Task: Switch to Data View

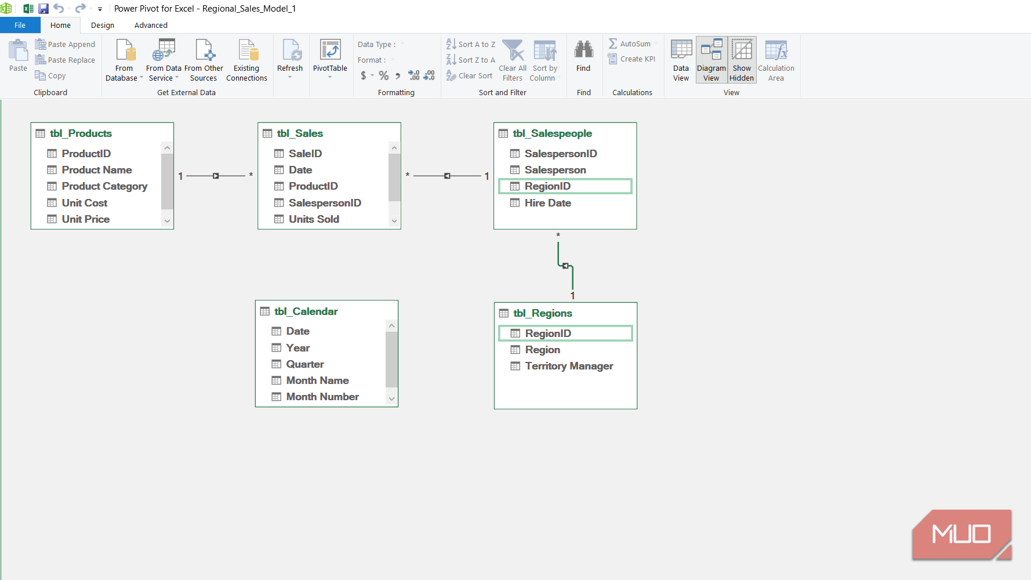Action: point(681,60)
